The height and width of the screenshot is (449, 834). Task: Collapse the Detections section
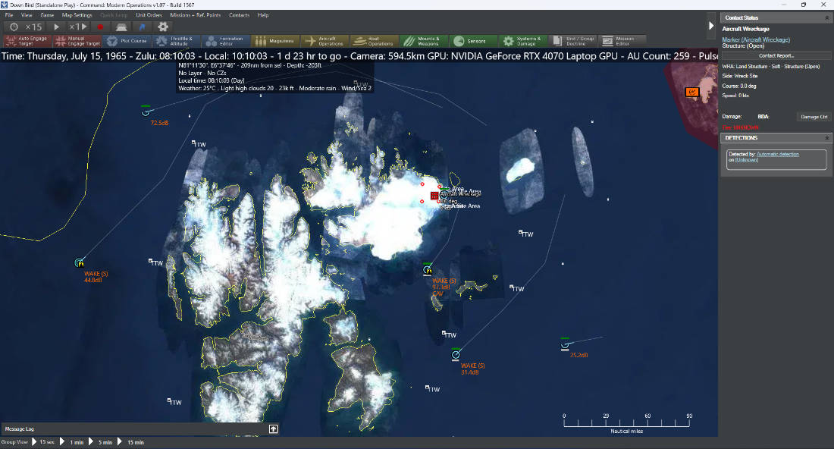point(826,138)
